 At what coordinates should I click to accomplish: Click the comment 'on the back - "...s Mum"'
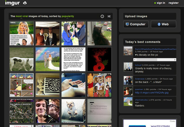[x=148, y=82]
